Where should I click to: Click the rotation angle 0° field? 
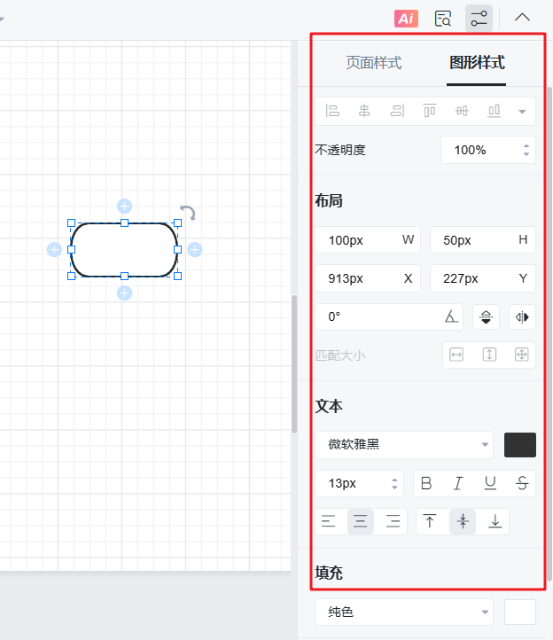tap(388, 316)
